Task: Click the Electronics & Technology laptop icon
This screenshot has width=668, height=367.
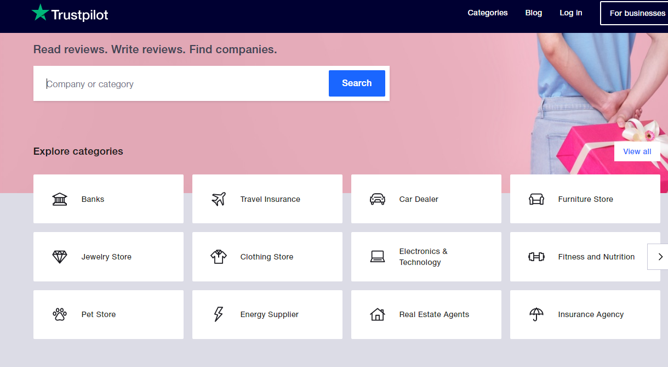Action: coord(378,257)
